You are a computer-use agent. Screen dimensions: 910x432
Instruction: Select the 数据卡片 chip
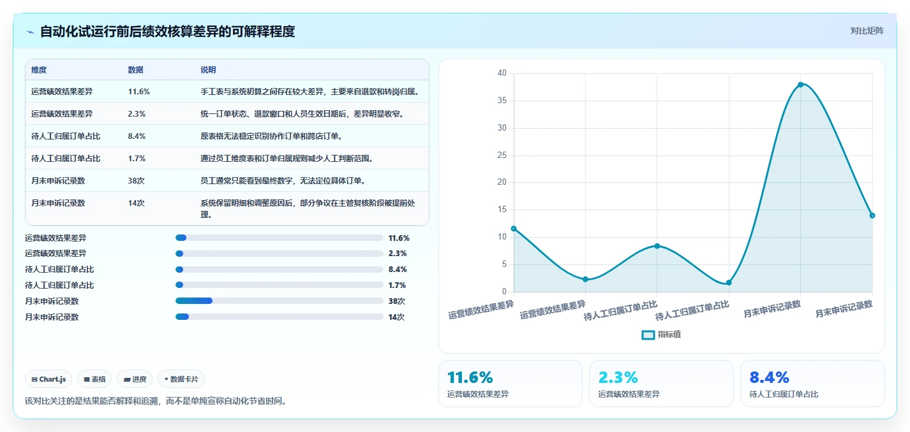click(181, 379)
